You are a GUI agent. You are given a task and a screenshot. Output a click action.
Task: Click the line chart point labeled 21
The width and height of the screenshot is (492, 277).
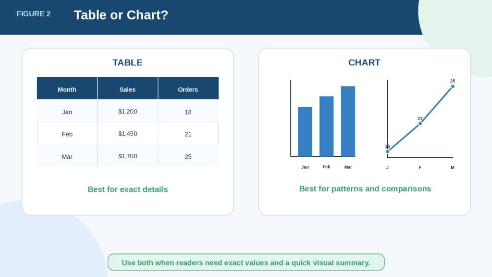click(420, 124)
